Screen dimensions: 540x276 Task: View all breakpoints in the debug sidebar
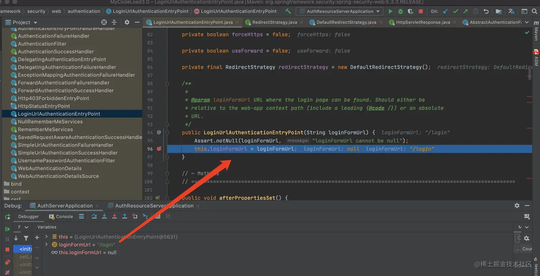tap(7, 263)
